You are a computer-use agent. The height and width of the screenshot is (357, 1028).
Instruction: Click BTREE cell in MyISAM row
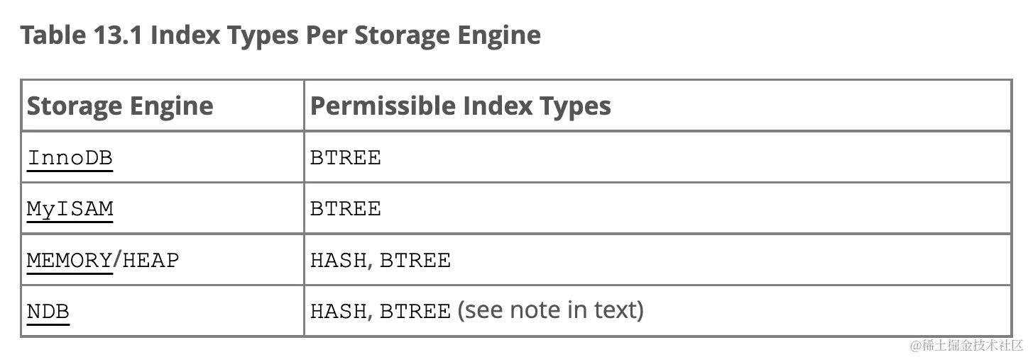tap(346, 208)
